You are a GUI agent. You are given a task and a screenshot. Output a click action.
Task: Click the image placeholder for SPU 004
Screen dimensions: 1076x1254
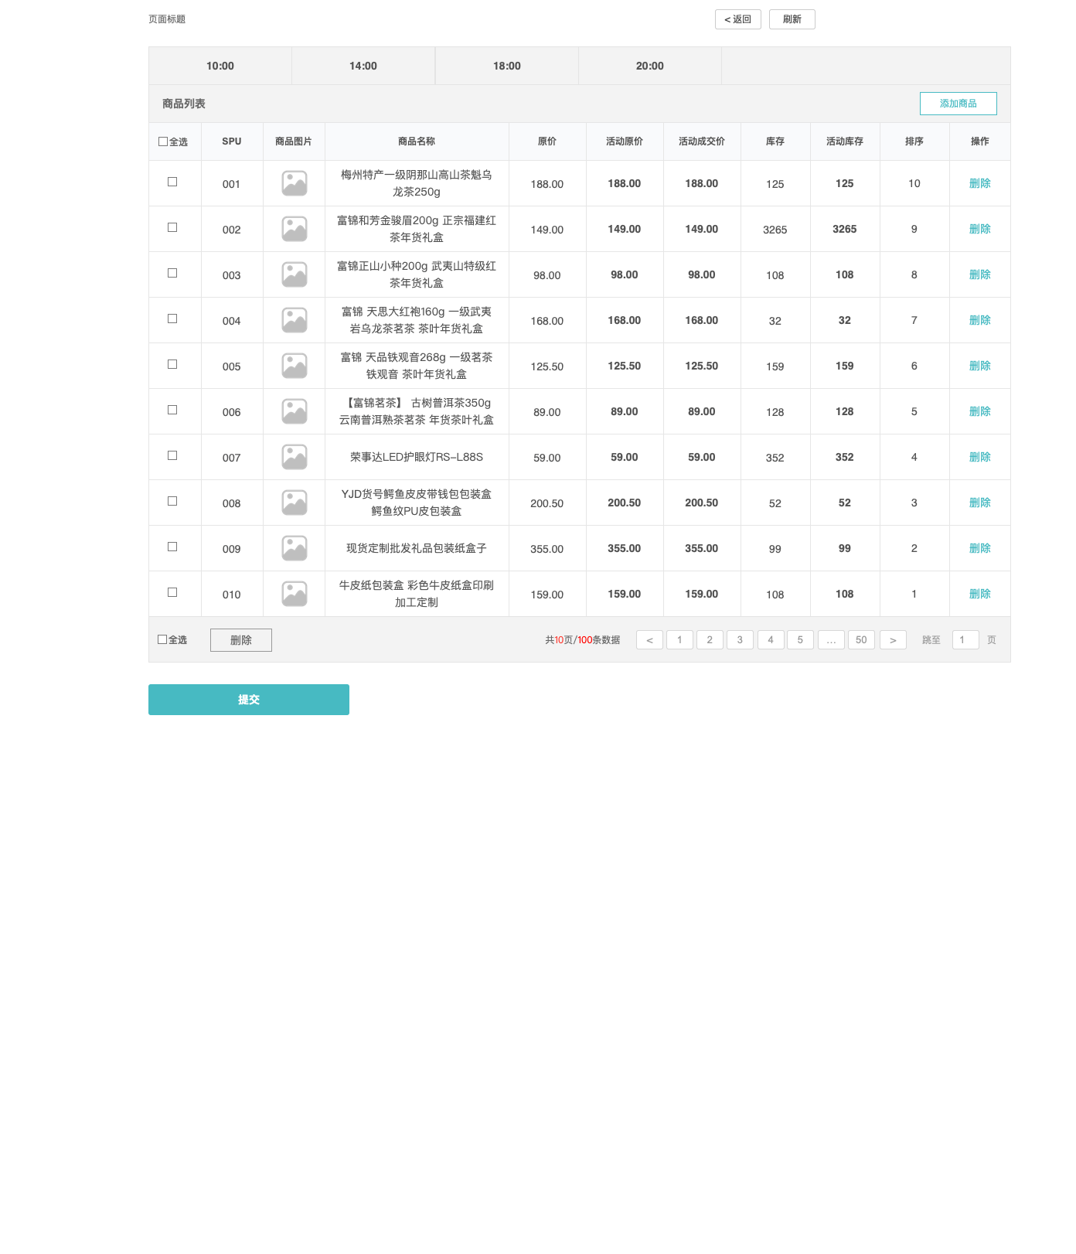(295, 320)
